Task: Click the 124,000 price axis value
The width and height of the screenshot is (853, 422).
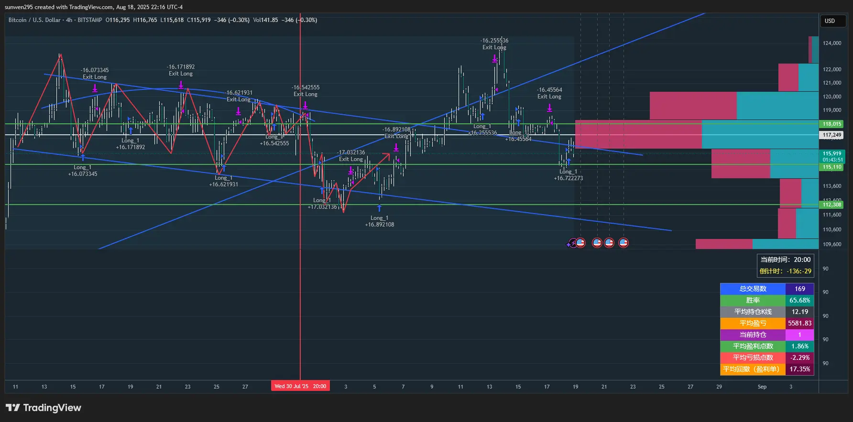Action: pos(832,43)
